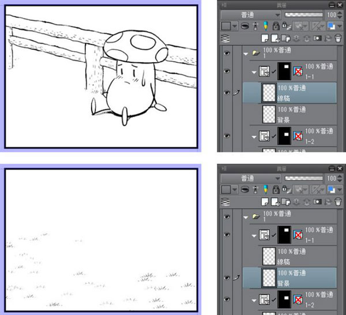Click opacity value 100 field, lower panel
The image size is (346, 315).
pyautogui.click(x=331, y=178)
